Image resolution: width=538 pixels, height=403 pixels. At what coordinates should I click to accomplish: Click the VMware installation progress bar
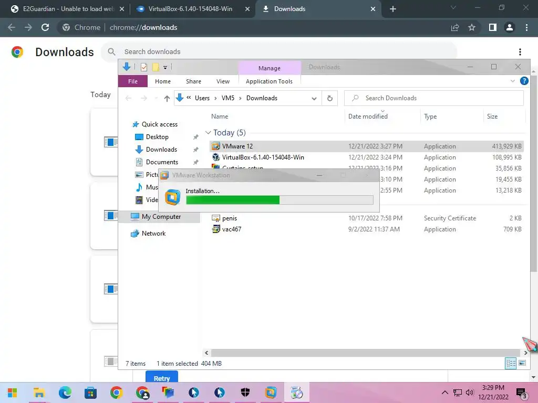(x=280, y=200)
